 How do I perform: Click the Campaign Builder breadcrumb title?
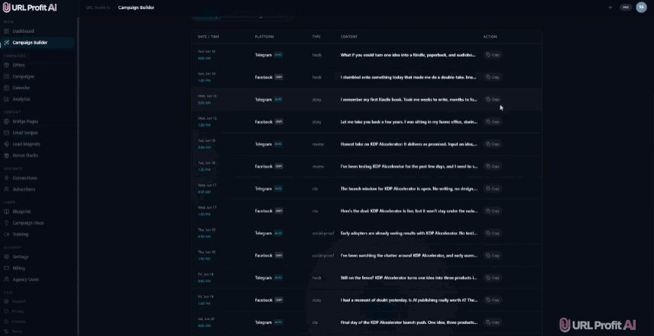(x=136, y=8)
